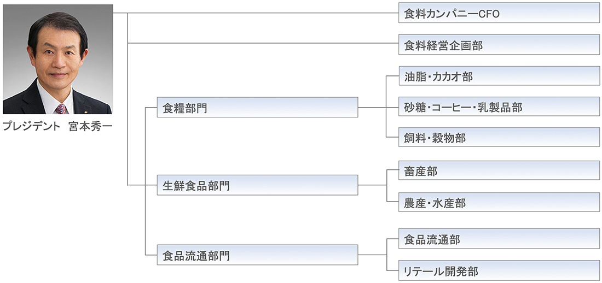602x283 pixels.
Task: Open the 食料経営企画部 box
Action: click(x=499, y=45)
